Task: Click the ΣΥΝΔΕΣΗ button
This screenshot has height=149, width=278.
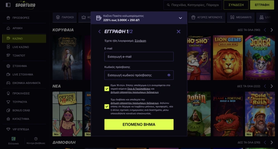Action: (236, 5)
